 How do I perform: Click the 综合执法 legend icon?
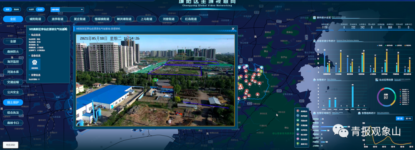298,139
